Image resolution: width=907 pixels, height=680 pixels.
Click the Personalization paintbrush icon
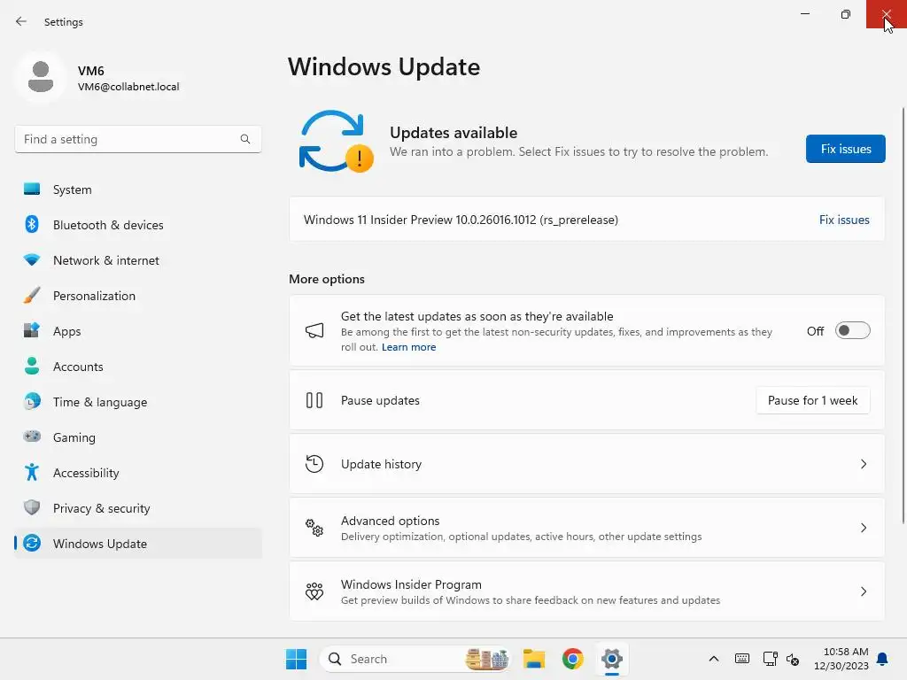click(x=32, y=296)
